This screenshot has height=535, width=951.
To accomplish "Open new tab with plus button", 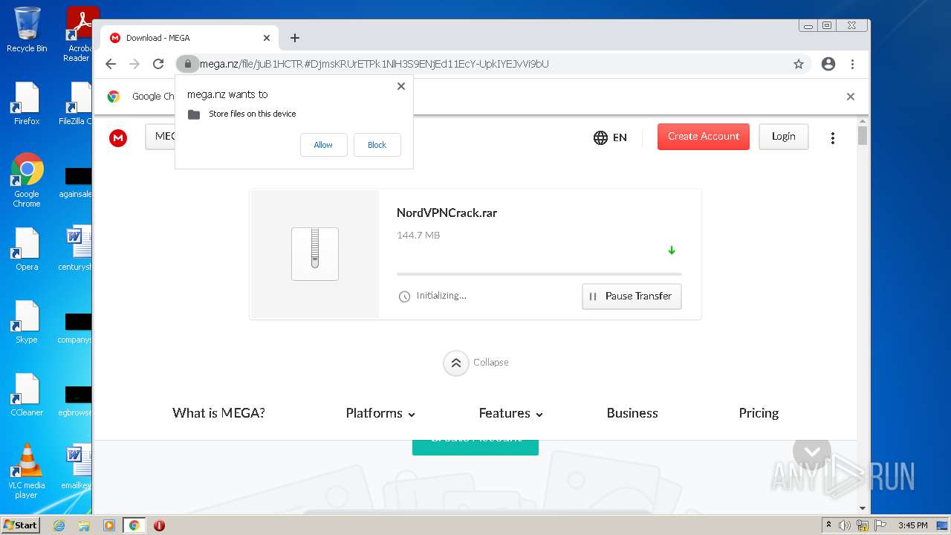I will [295, 38].
